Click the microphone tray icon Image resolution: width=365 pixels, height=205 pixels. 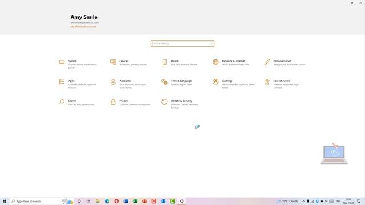tap(308, 201)
